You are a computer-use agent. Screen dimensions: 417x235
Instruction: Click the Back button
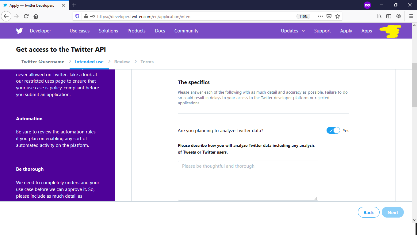[369, 212]
